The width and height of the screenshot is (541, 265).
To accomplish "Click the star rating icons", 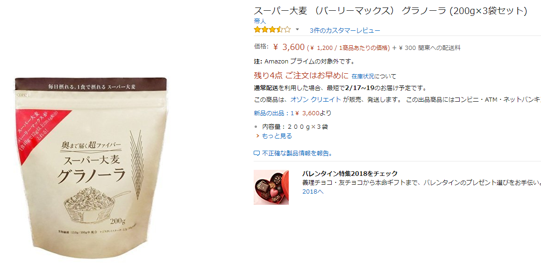I will [272, 30].
